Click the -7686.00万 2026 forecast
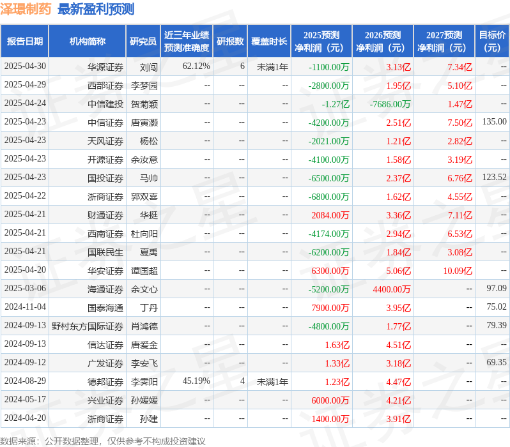This screenshot has width=510, height=447. [x=390, y=104]
